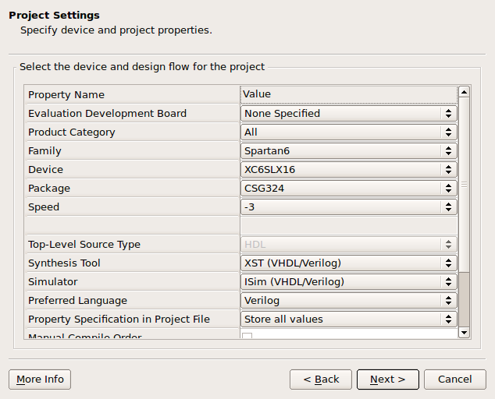Open the Device dropdown showing XC6SLX16
Screen dimensions: 495x399
point(349,170)
